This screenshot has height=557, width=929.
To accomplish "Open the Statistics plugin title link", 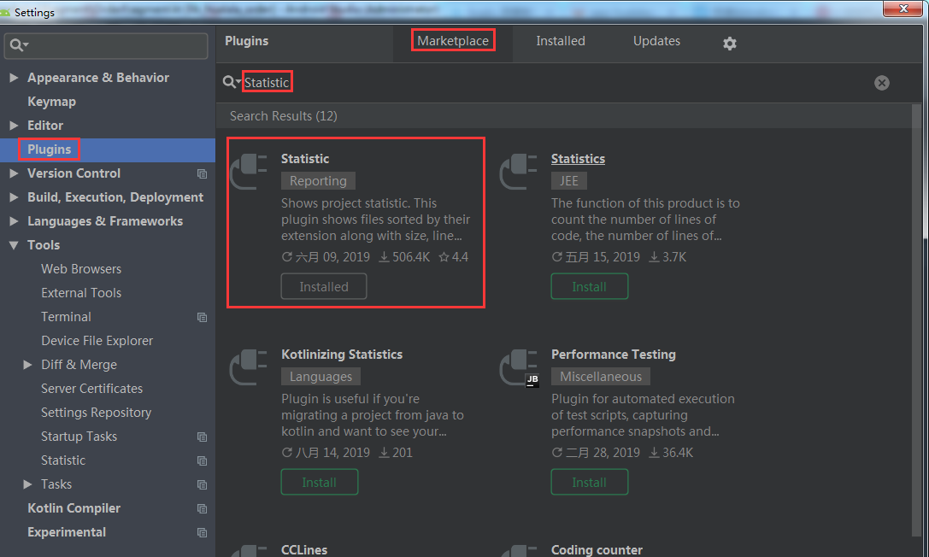I will [x=578, y=159].
